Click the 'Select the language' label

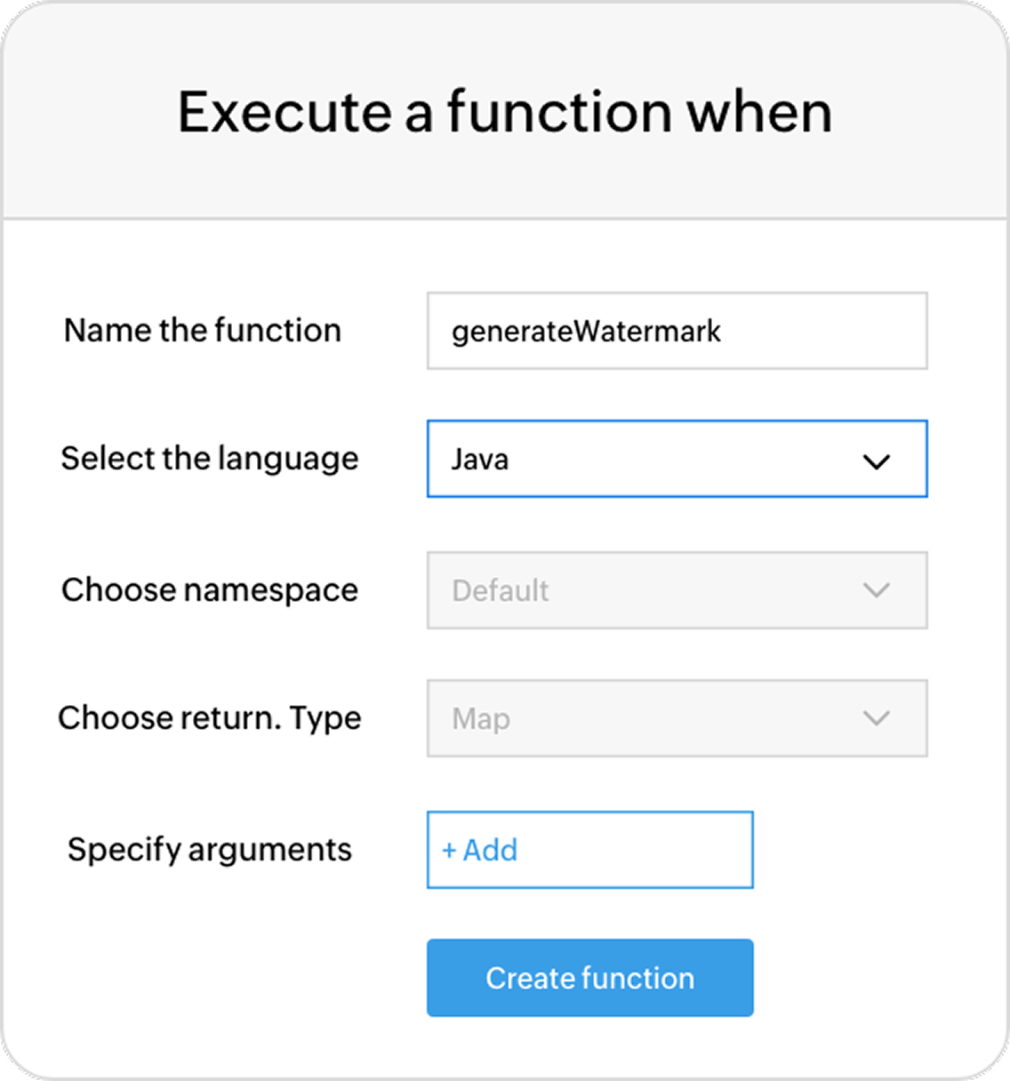point(210,459)
